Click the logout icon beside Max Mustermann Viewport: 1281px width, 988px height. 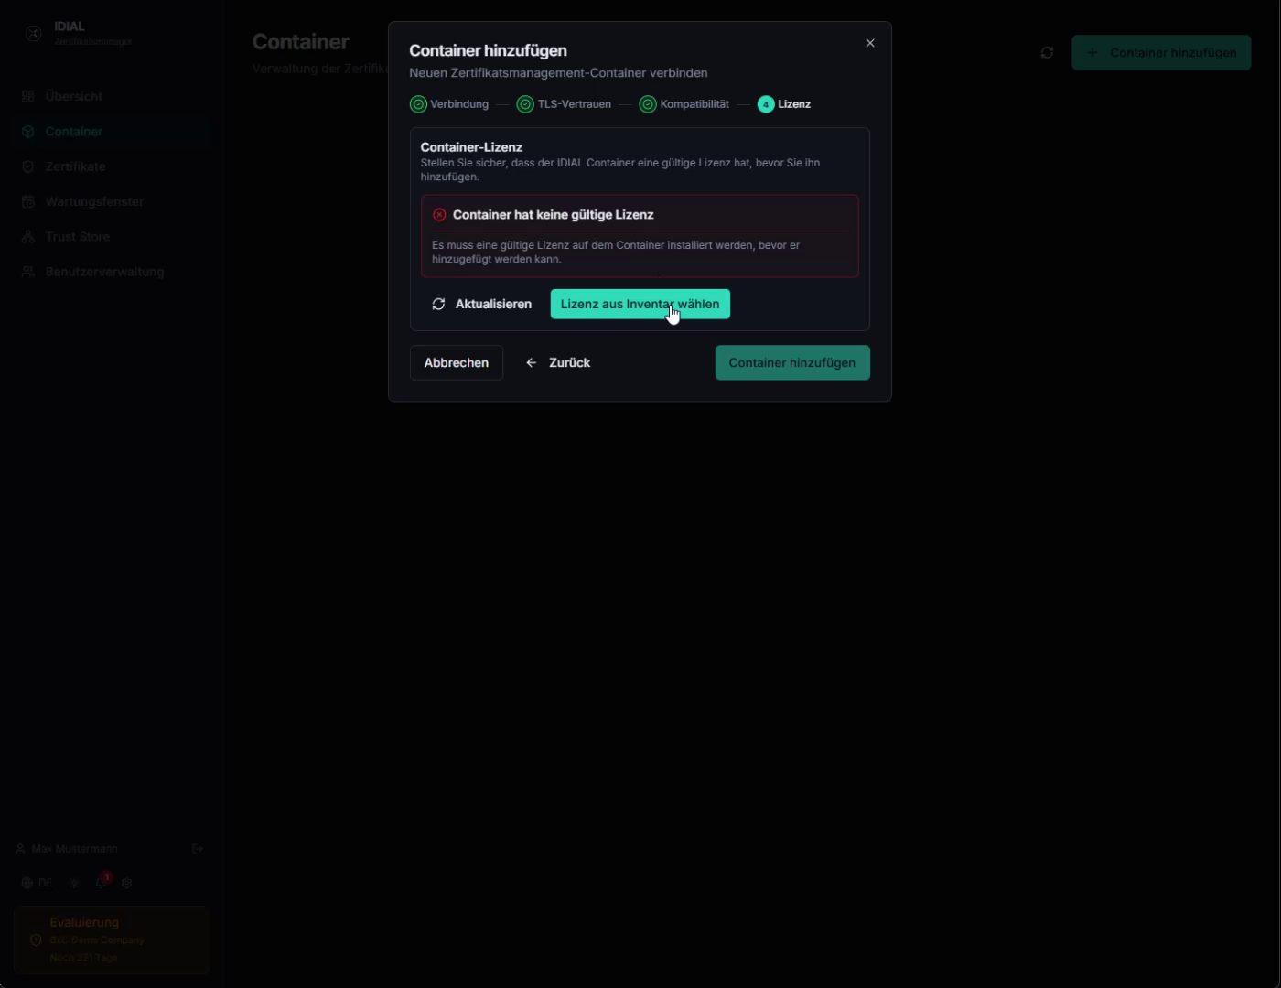[198, 849]
